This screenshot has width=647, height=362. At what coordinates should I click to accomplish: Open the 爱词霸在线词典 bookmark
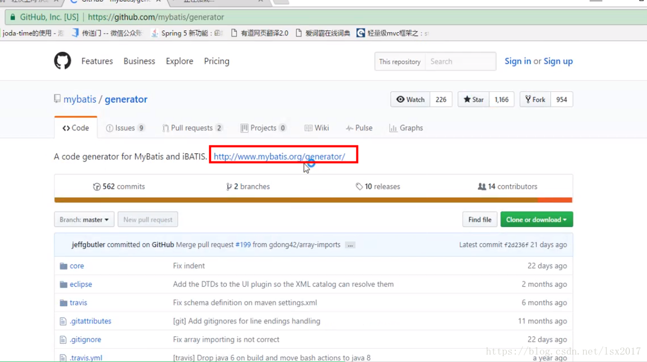(323, 33)
